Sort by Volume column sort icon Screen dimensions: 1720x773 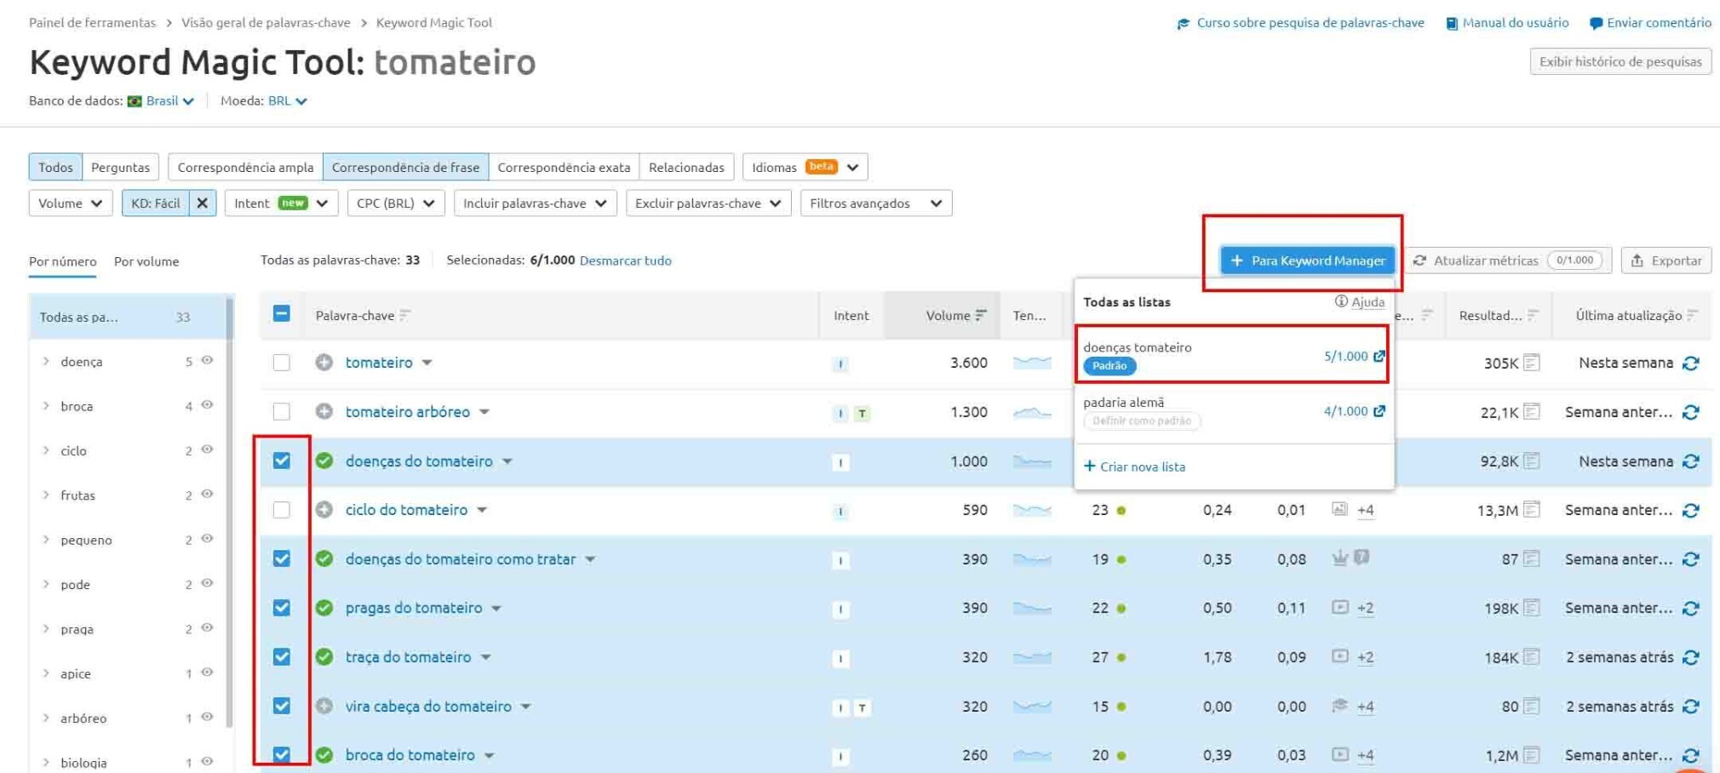tap(981, 315)
